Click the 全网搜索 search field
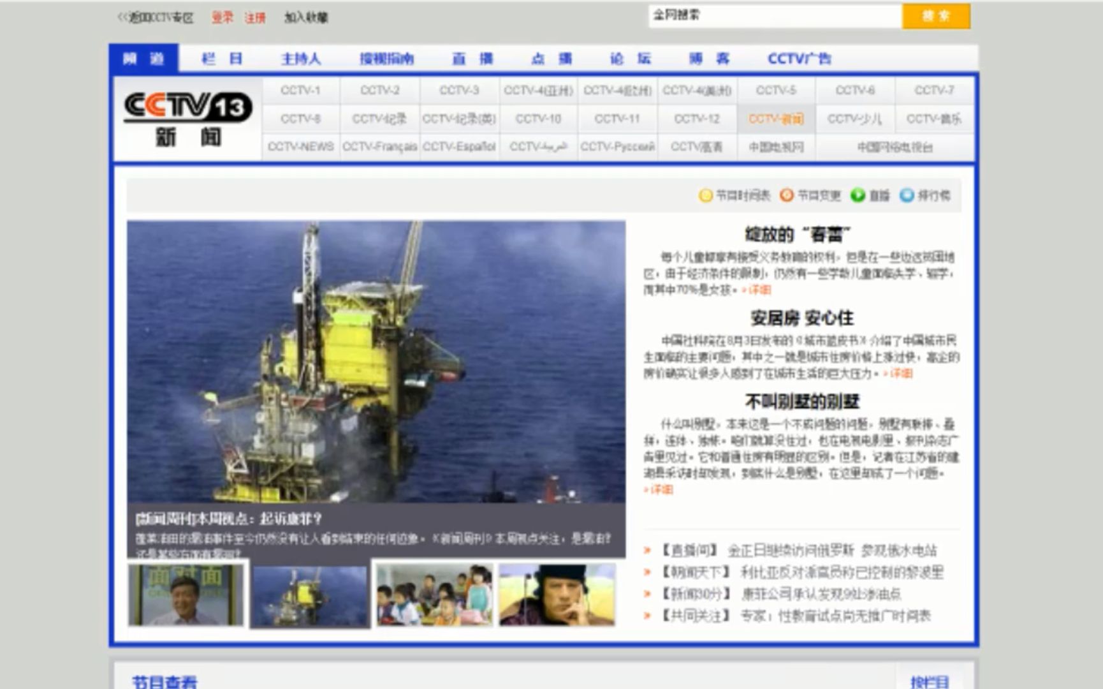 pos(775,16)
